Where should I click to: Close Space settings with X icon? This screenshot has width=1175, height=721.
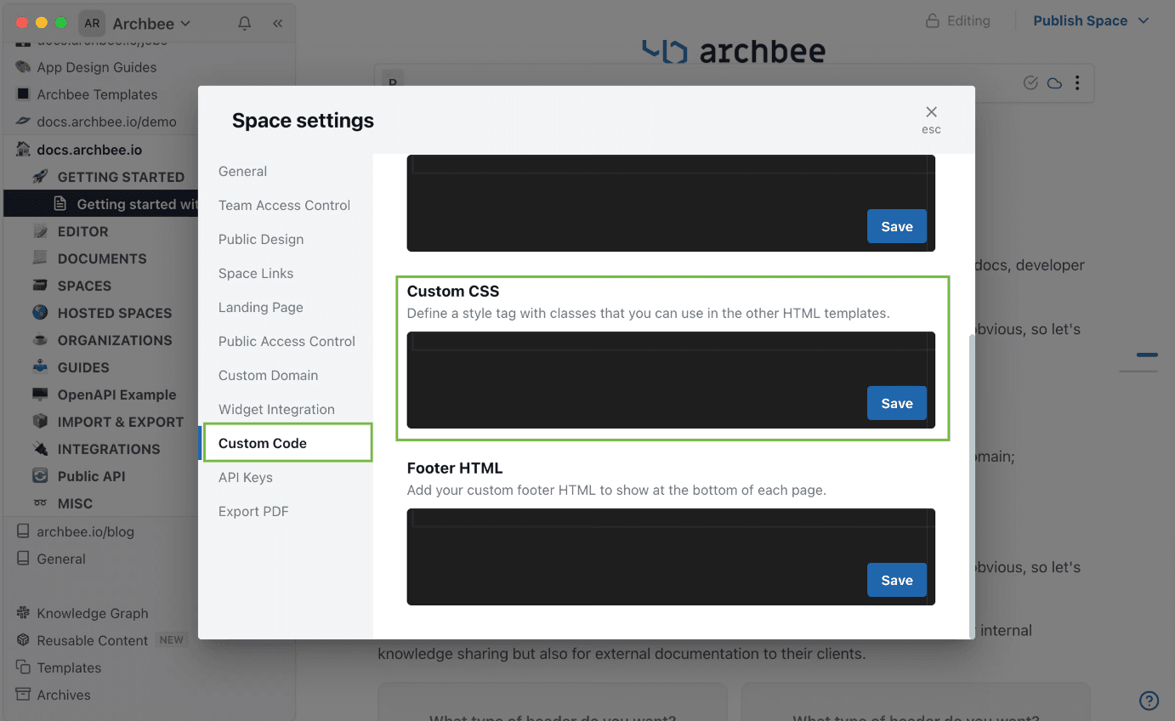pyautogui.click(x=931, y=112)
